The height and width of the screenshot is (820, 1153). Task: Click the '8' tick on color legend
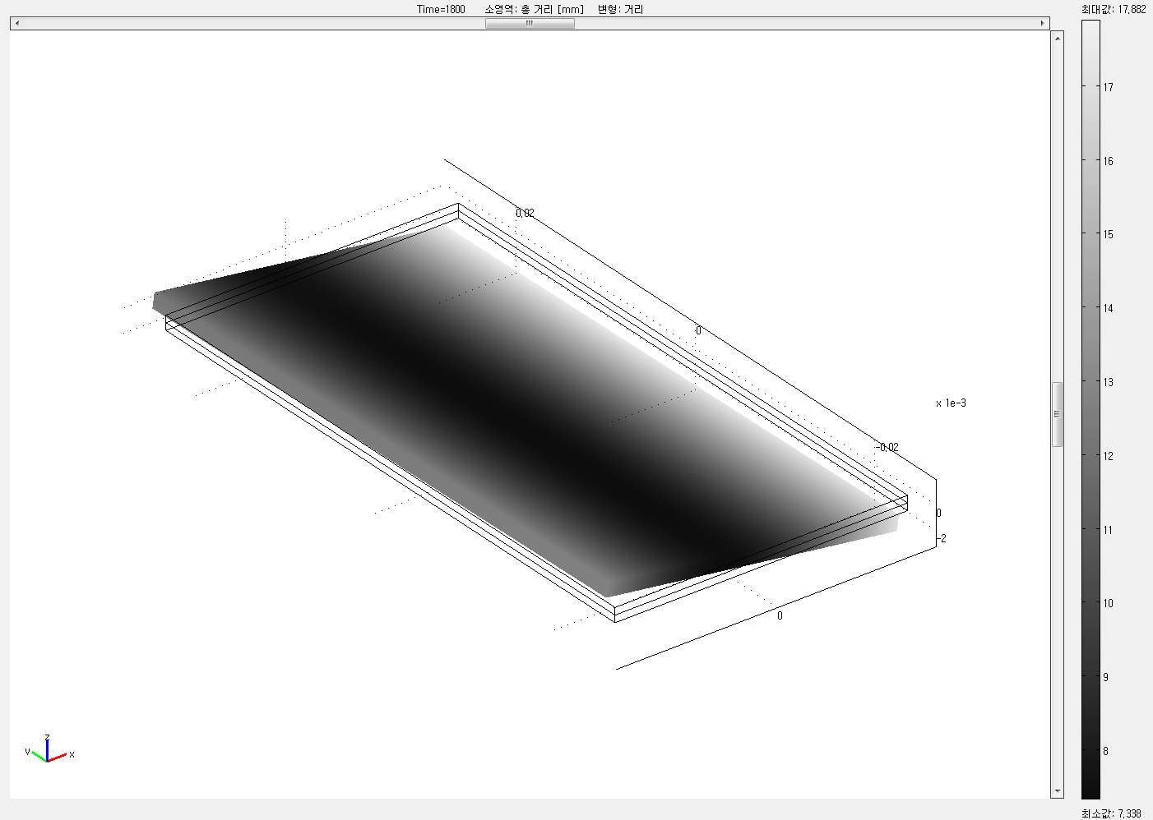pos(1106,751)
